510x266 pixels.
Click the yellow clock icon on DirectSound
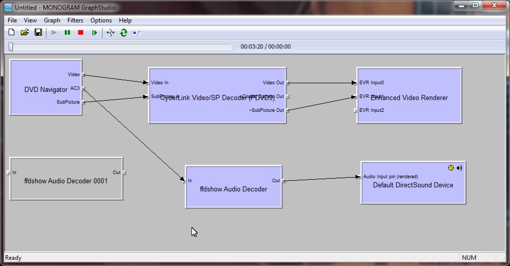pyautogui.click(x=451, y=168)
